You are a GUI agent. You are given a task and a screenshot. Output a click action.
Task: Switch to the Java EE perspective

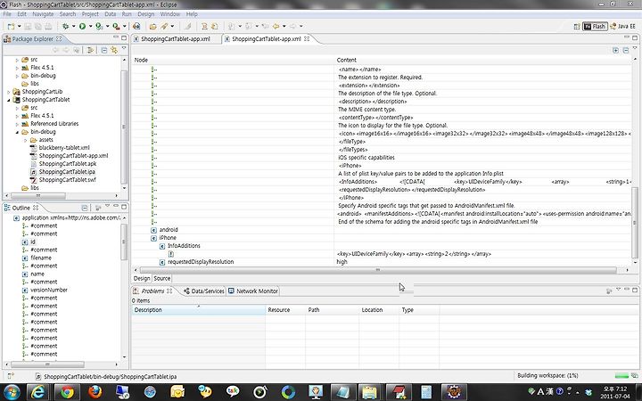(622, 26)
